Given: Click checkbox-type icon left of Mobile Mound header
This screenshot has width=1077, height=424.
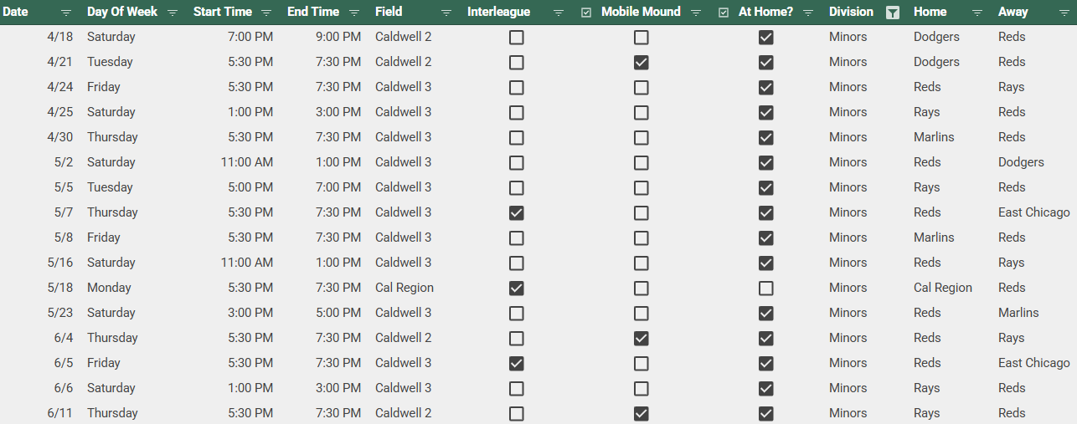Looking at the screenshot, I should (586, 13).
